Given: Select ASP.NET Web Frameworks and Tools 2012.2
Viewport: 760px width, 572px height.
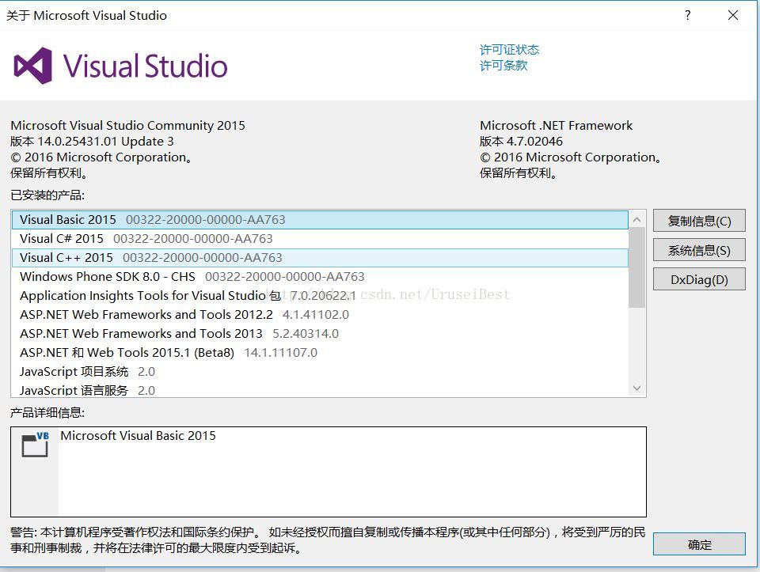Looking at the screenshot, I should 320,314.
